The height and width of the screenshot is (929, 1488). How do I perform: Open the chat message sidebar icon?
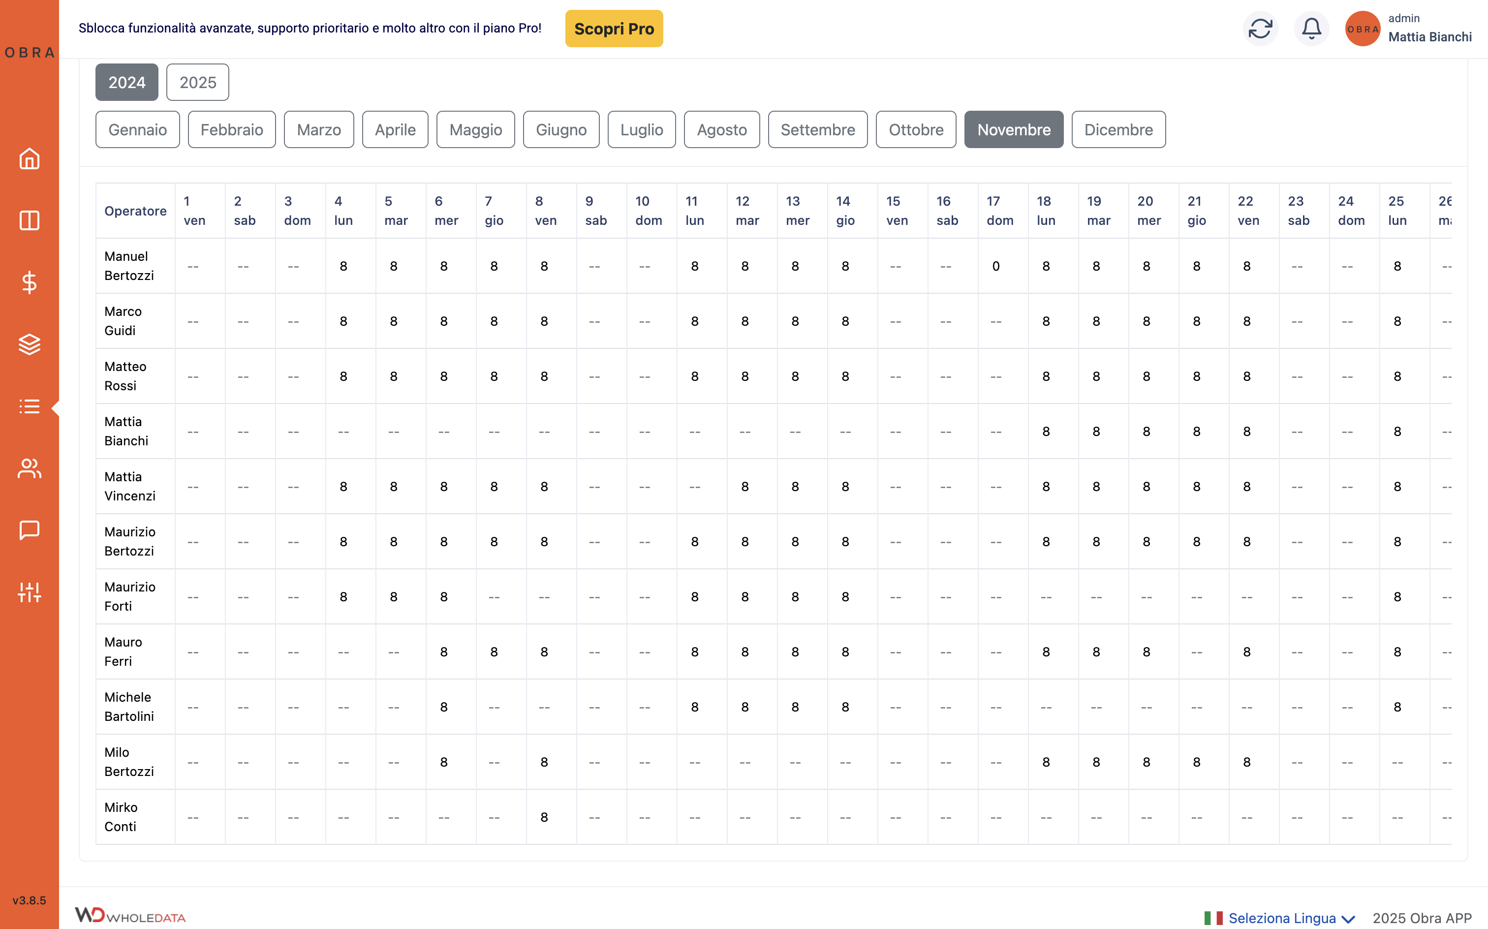(x=30, y=530)
